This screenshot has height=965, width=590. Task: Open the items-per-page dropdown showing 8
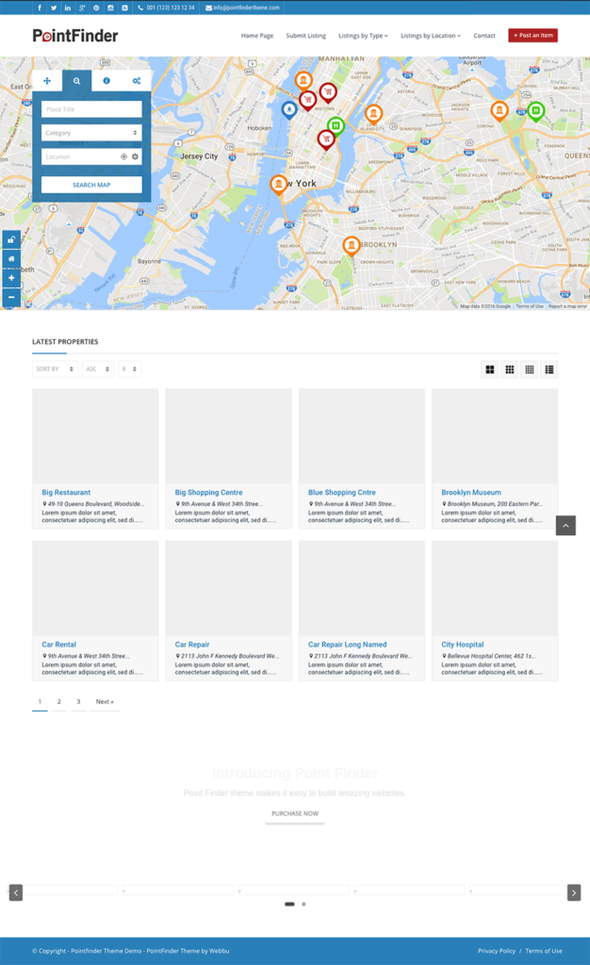(130, 368)
